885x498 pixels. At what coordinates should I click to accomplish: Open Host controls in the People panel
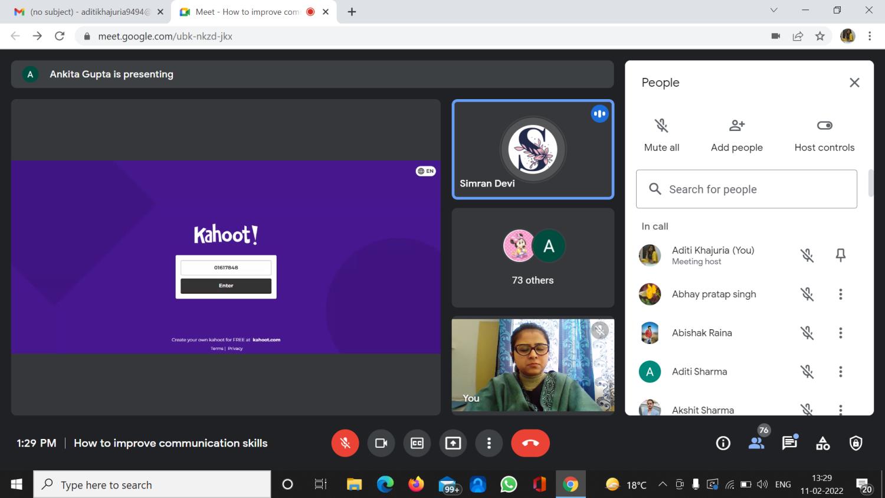point(824,135)
